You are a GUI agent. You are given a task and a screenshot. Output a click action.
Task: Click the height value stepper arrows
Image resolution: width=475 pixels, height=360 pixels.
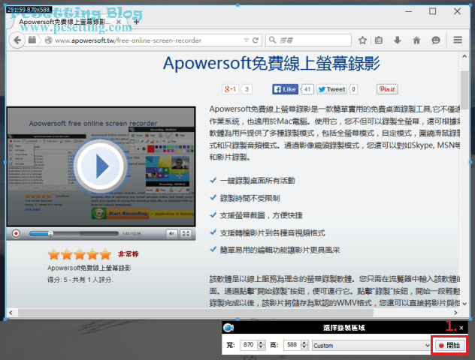(x=304, y=345)
